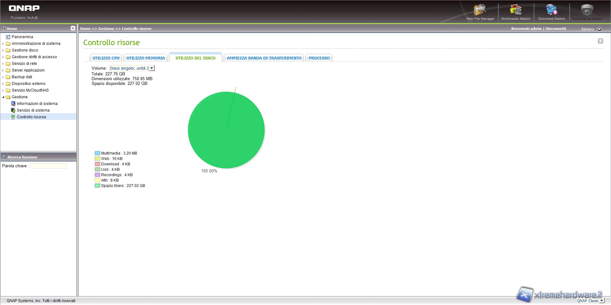Open Surveillance Station camera icon
This screenshot has width=611, height=305.
click(587, 11)
